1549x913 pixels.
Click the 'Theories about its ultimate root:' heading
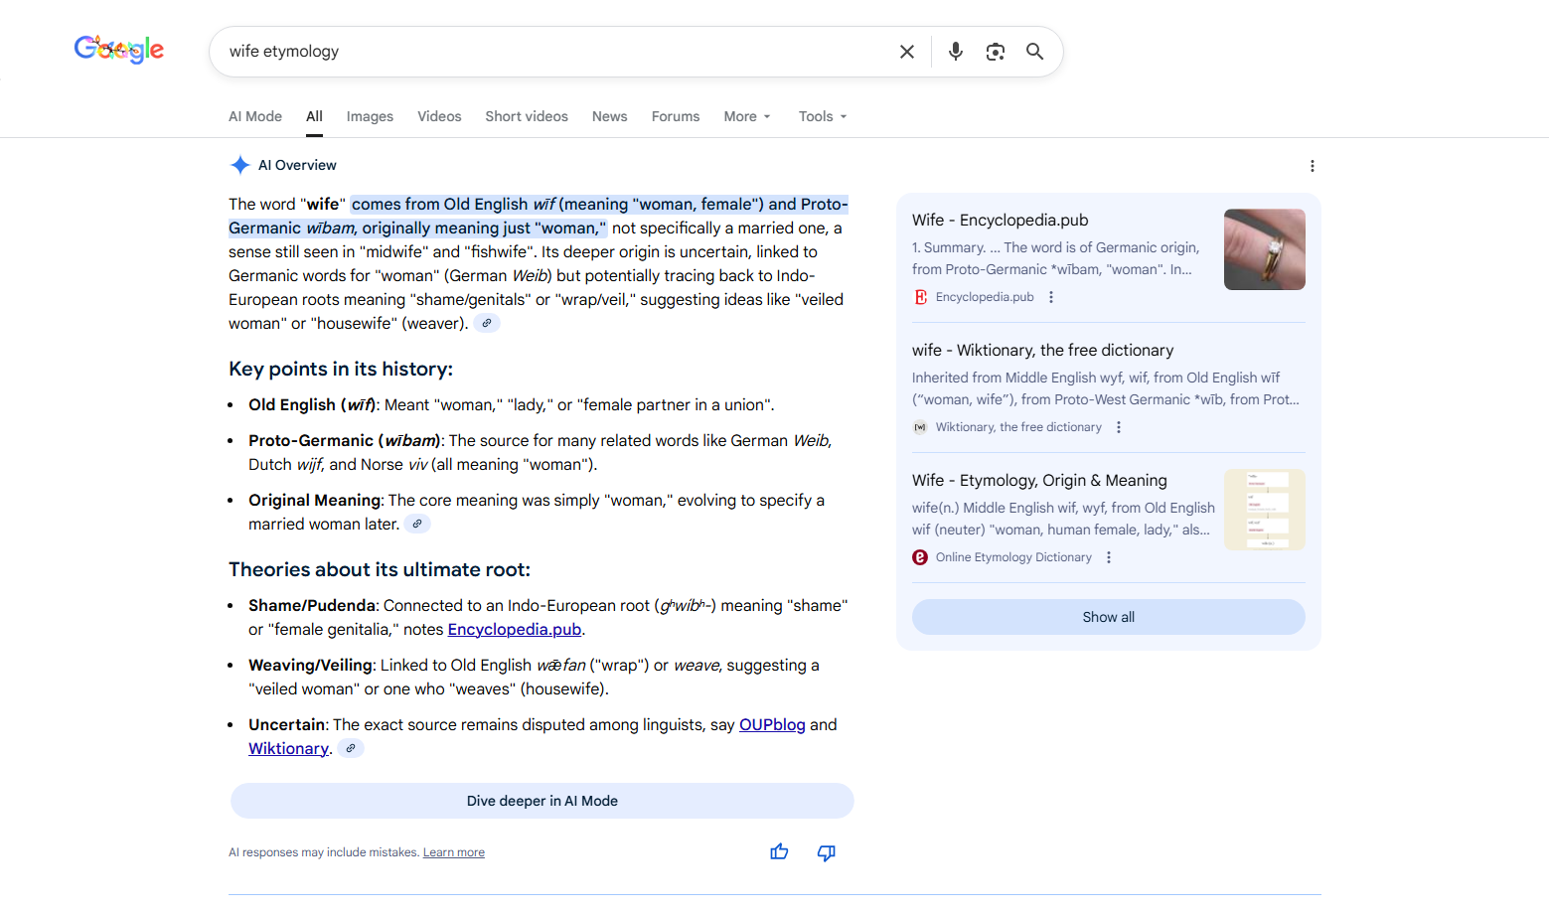(x=380, y=570)
